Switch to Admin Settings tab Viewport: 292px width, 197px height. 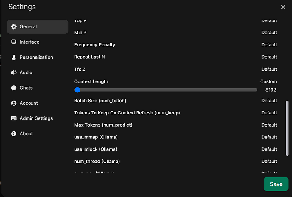(x=36, y=118)
